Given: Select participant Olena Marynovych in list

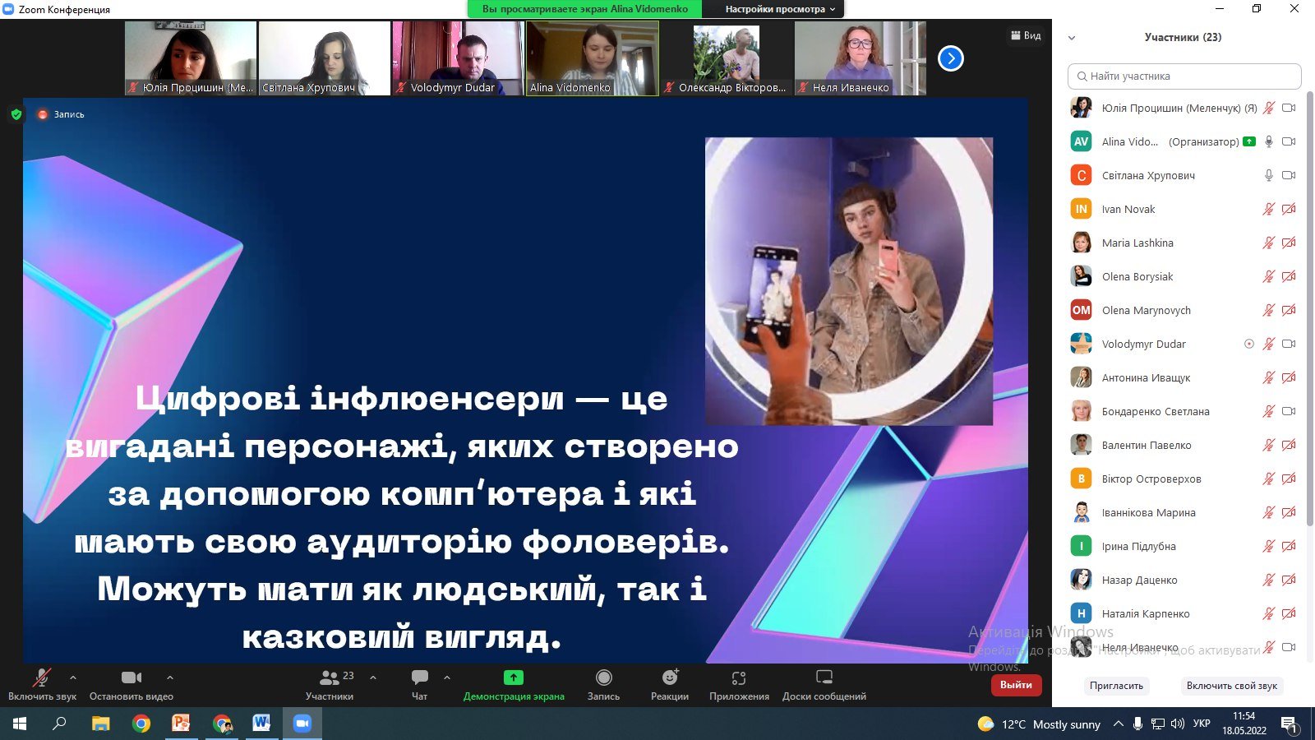Looking at the screenshot, I should point(1183,310).
